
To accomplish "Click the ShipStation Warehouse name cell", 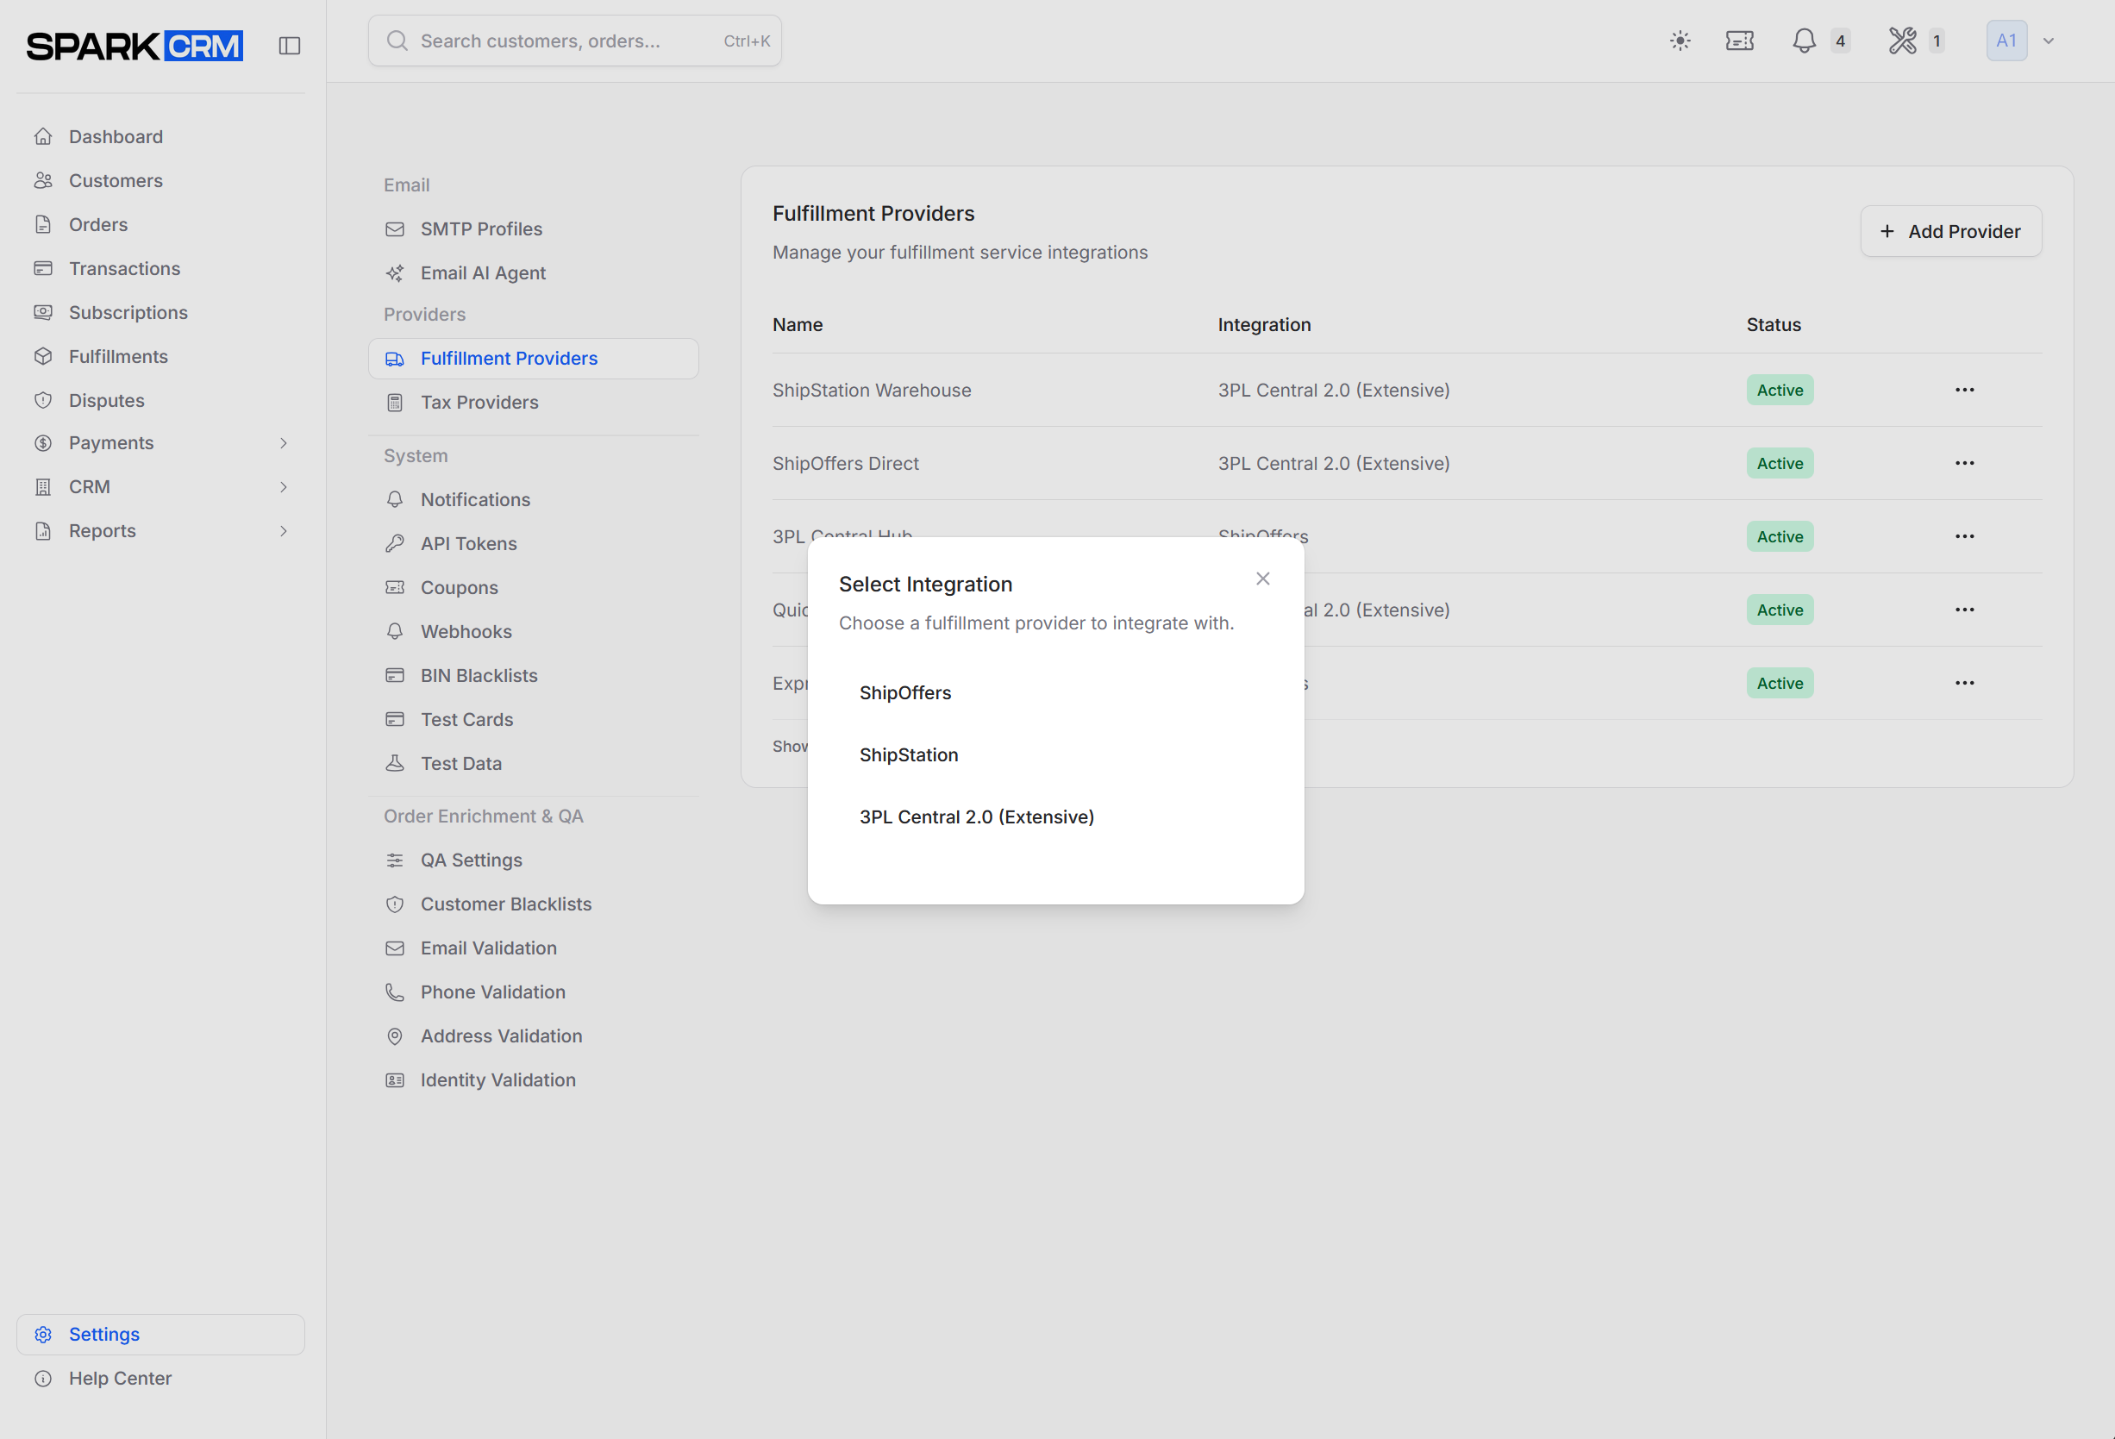I will [x=871, y=391].
